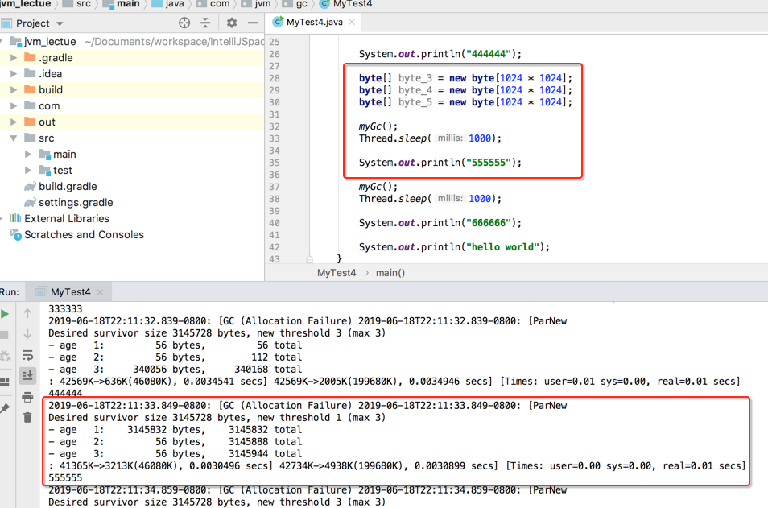Click the build folder icon
The height and width of the screenshot is (508, 768).
31,89
